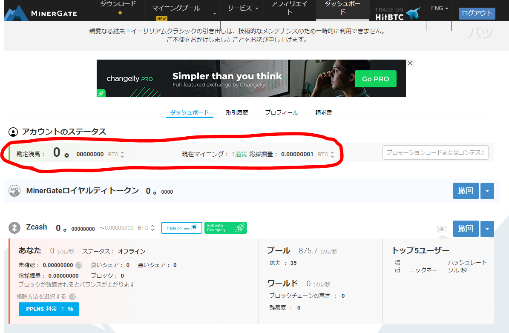Image resolution: width=509 pixels, height=333 pixels.
Task: Select the PPLNS 料金 1% reward method
Action: coord(49,309)
